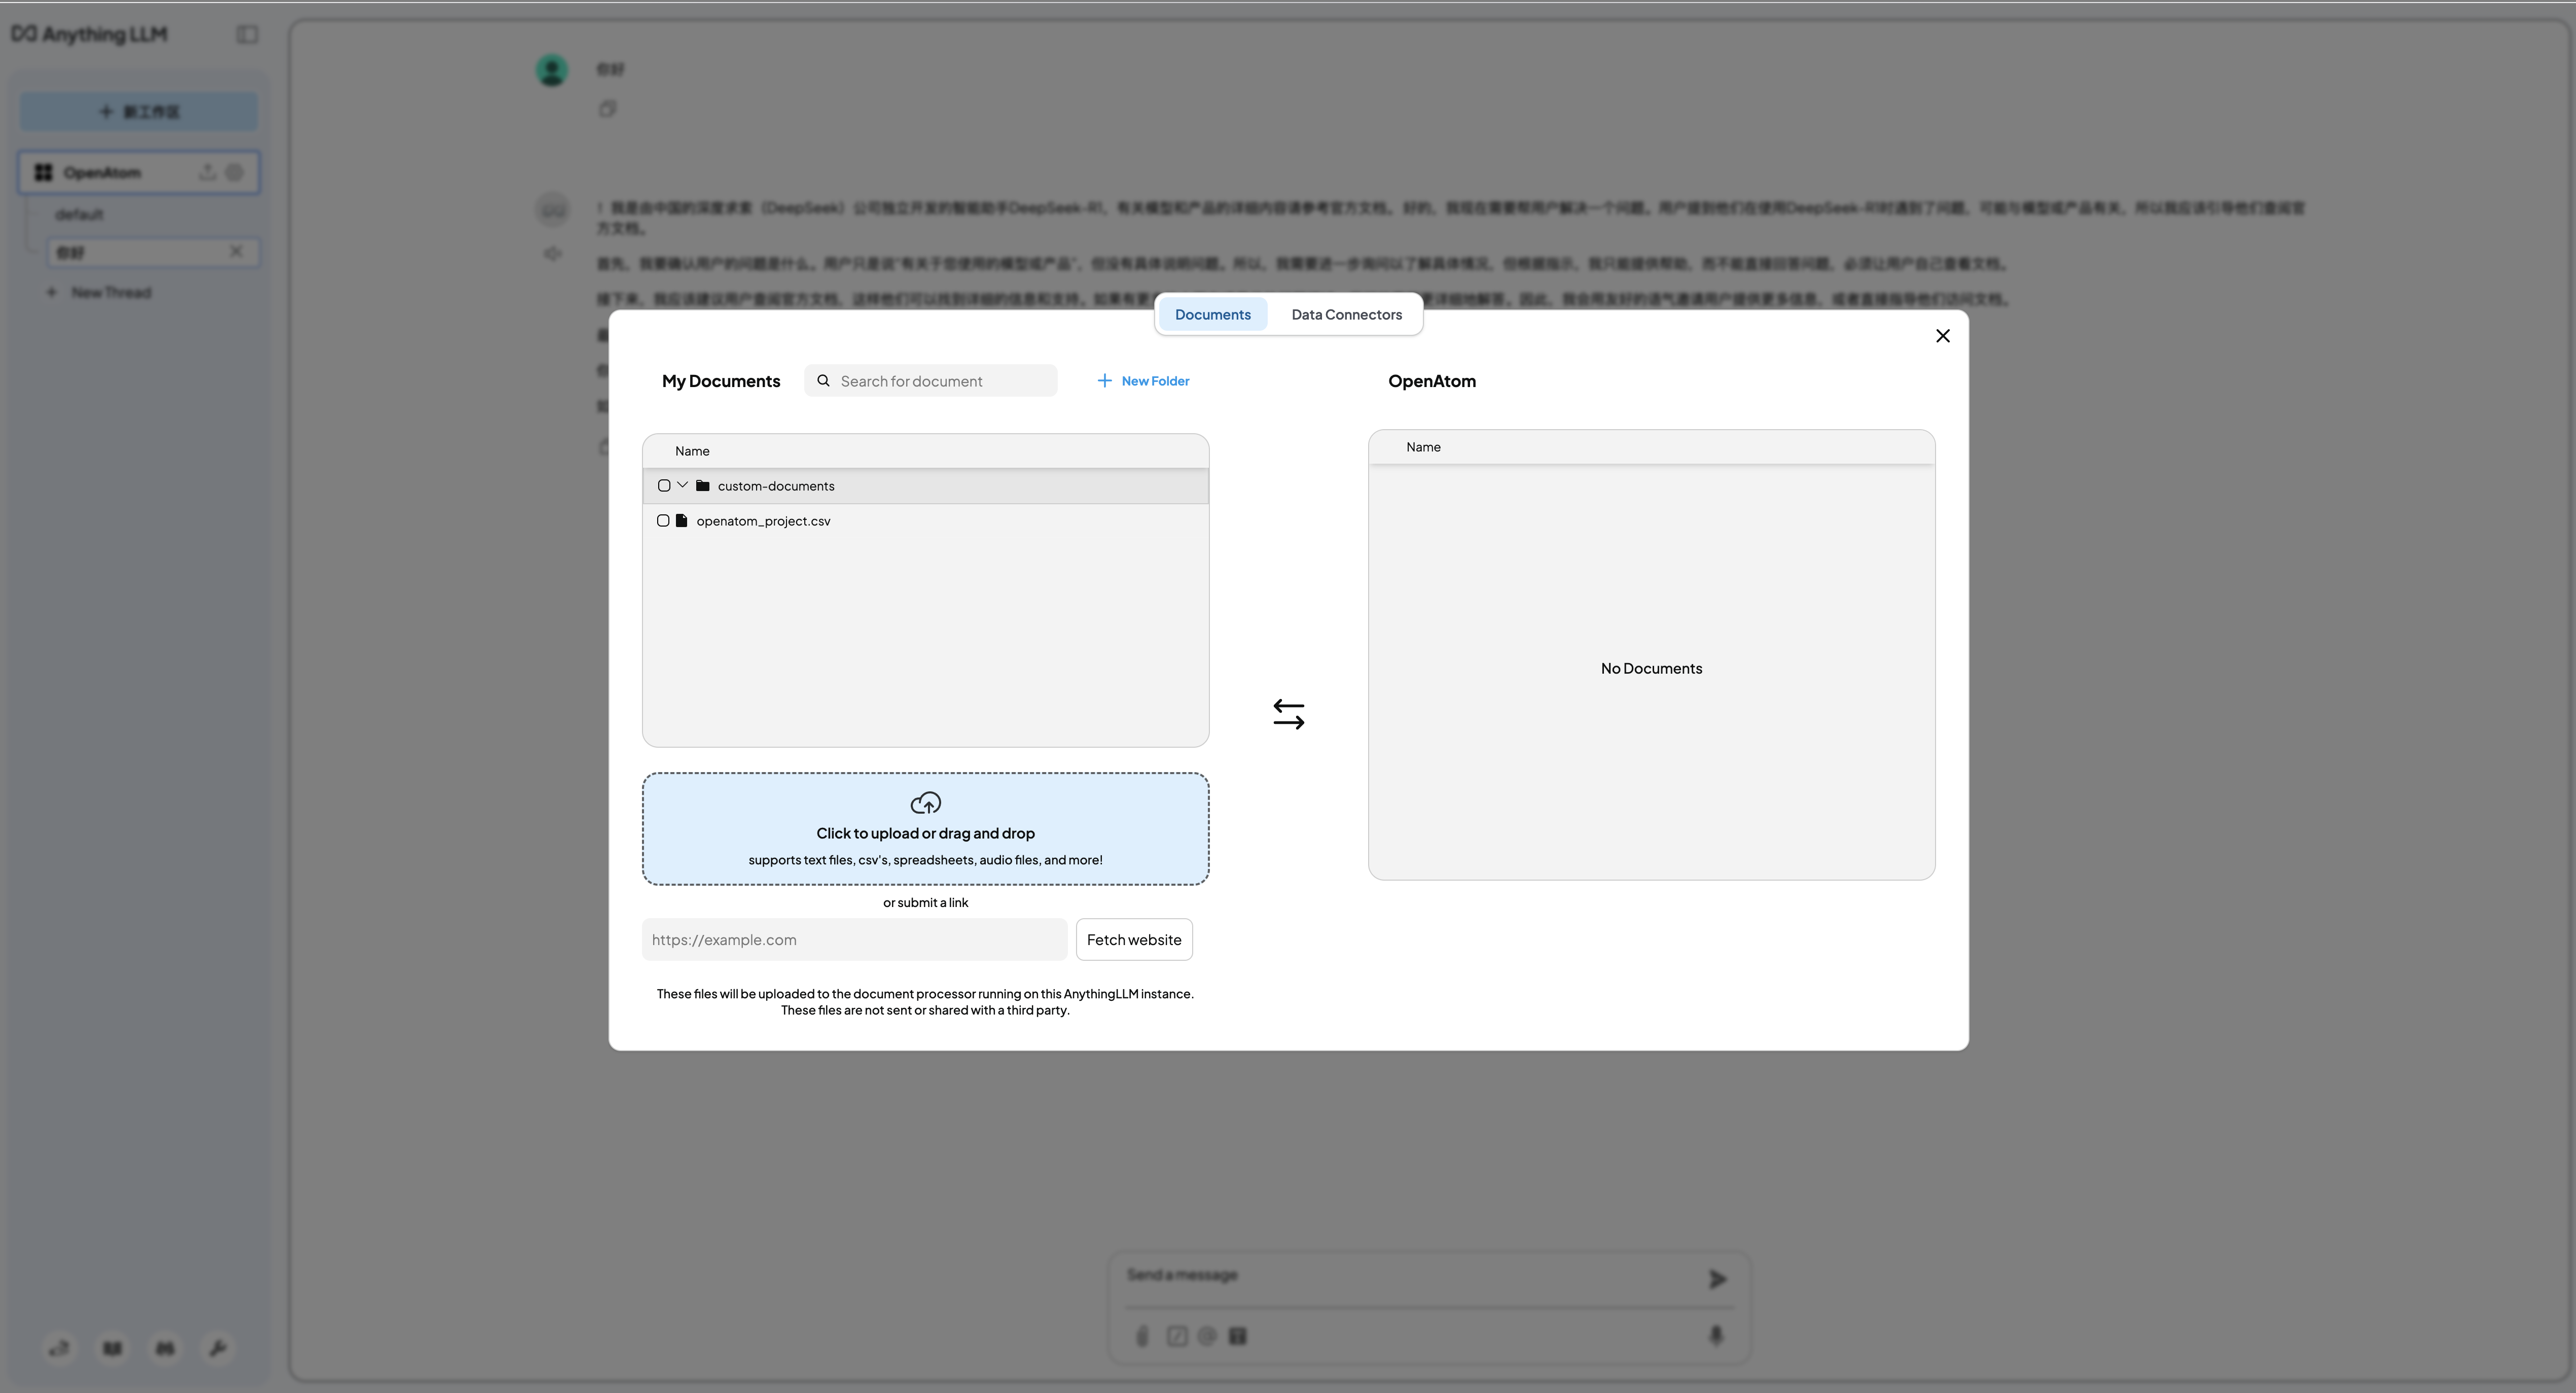Click the openatom_project.csv file icon
2576x1393 pixels.
[x=682, y=520]
